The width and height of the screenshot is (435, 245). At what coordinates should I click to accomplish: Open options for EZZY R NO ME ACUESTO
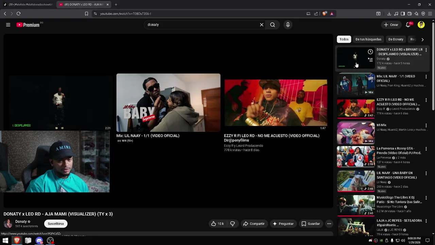pyautogui.click(x=426, y=100)
